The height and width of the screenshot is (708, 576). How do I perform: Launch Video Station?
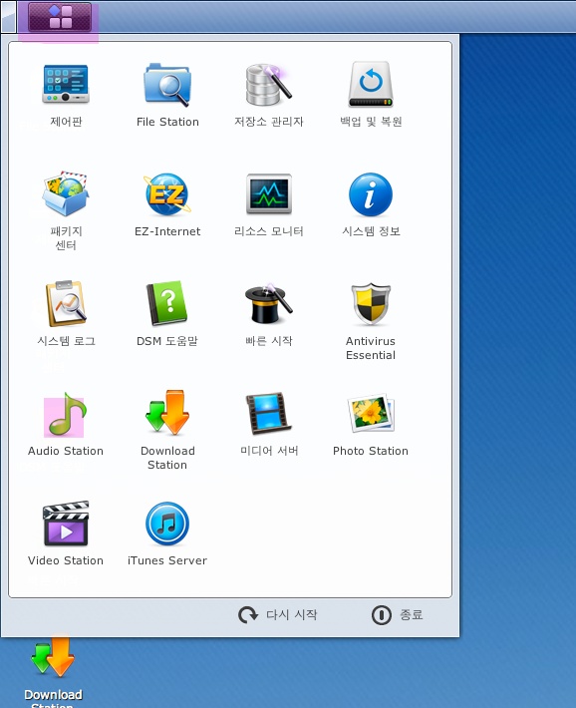[66, 524]
